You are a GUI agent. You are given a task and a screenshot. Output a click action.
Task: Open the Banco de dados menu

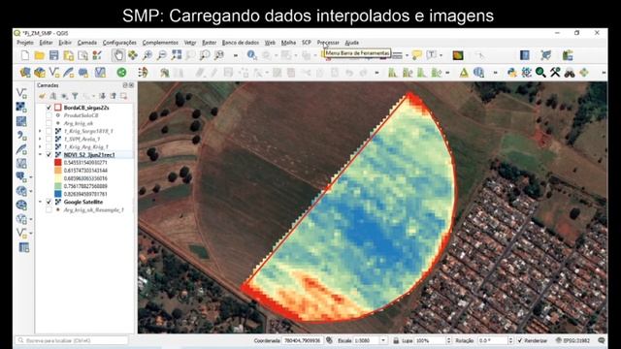(x=241, y=43)
